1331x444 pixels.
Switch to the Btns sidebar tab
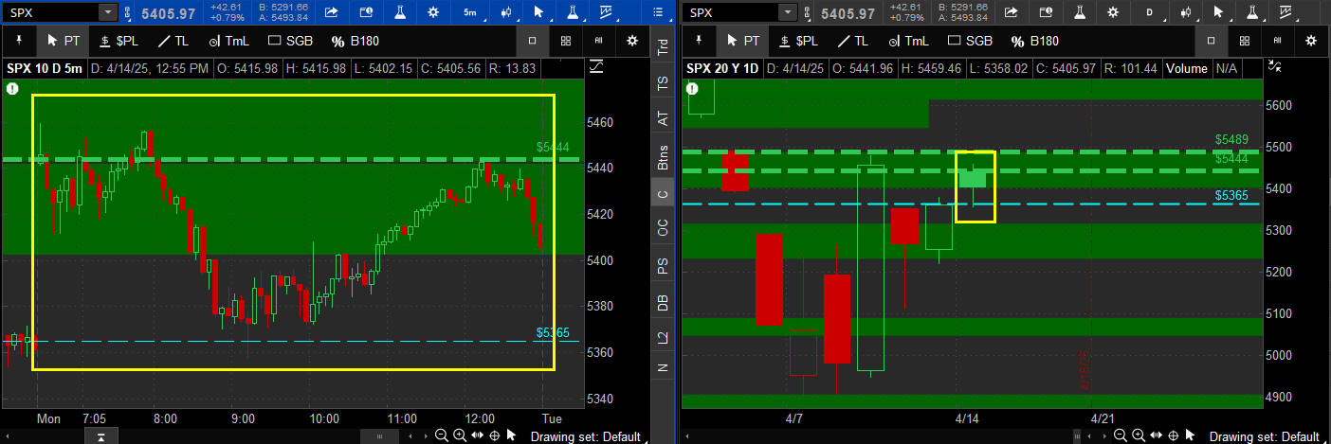point(663,156)
